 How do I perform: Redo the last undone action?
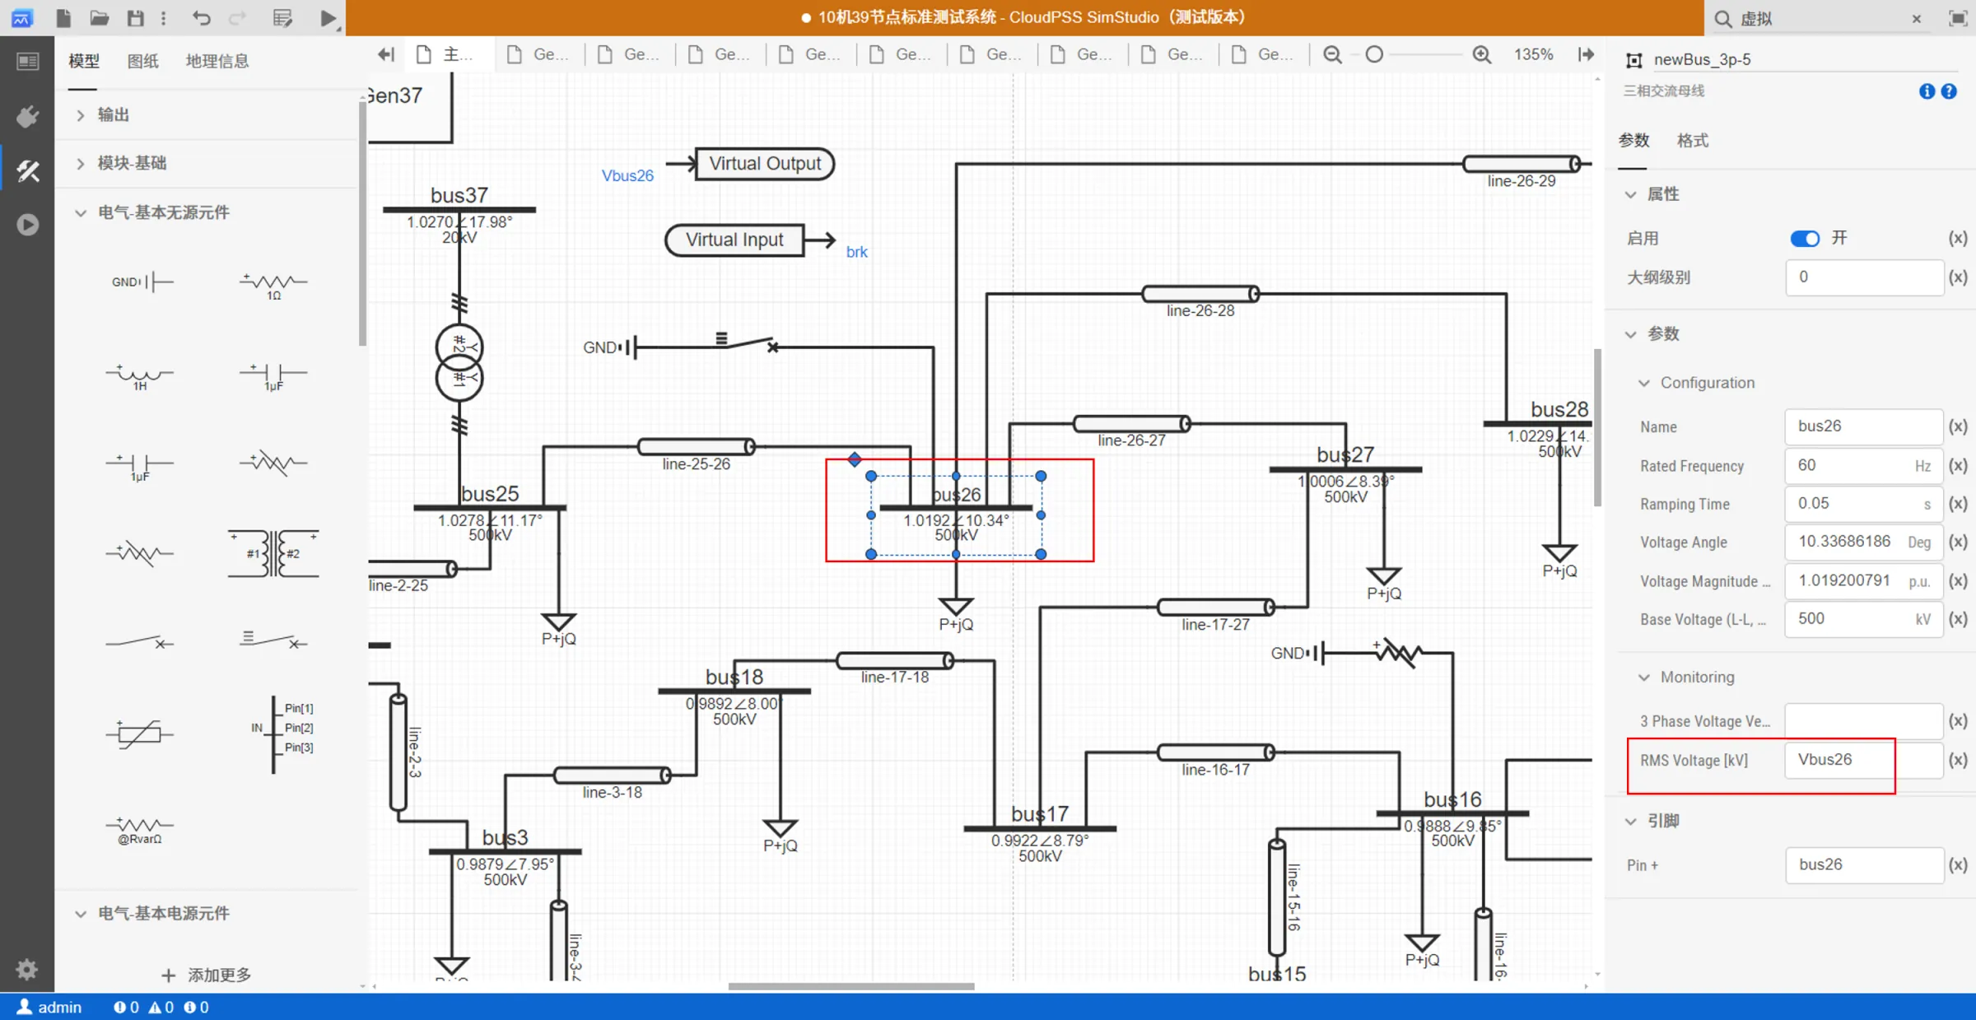[238, 17]
